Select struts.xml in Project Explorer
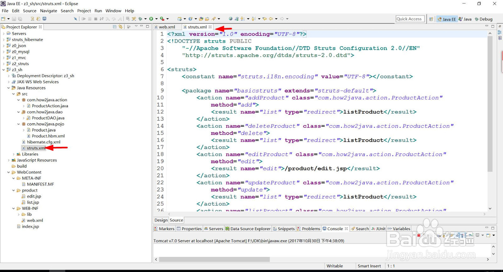503x272 pixels. click(36, 148)
